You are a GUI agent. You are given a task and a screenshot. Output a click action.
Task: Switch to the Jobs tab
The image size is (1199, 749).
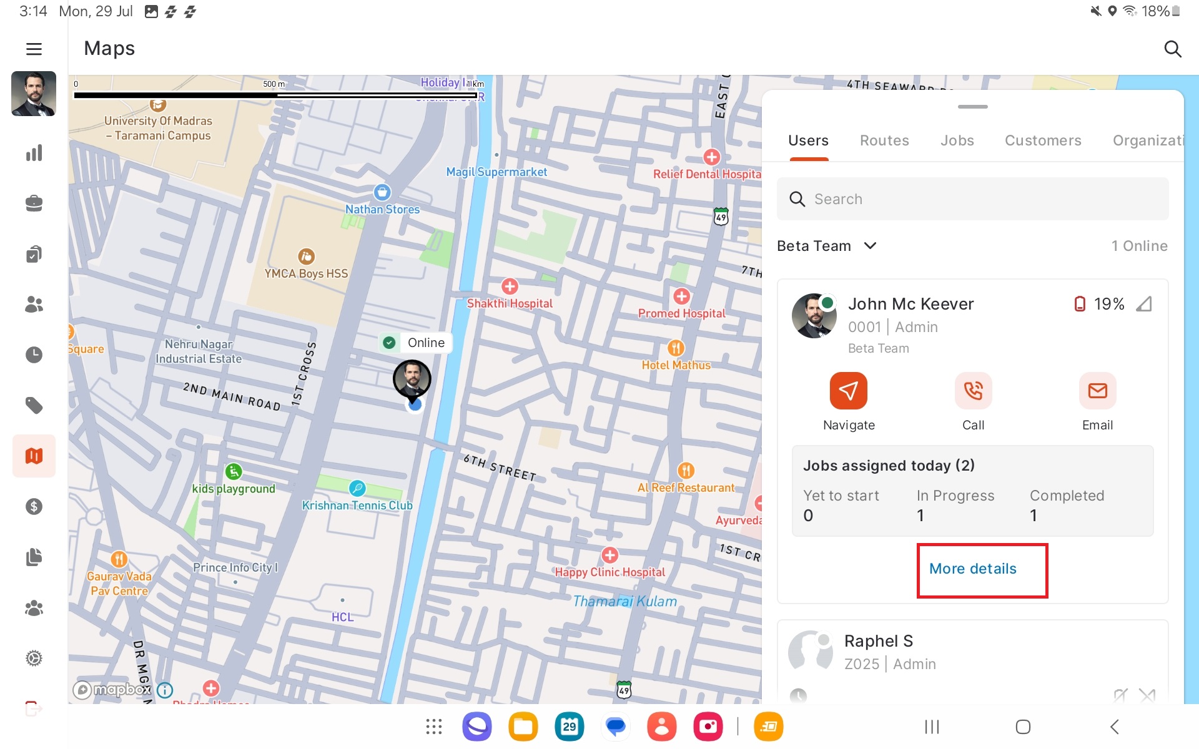coord(957,140)
